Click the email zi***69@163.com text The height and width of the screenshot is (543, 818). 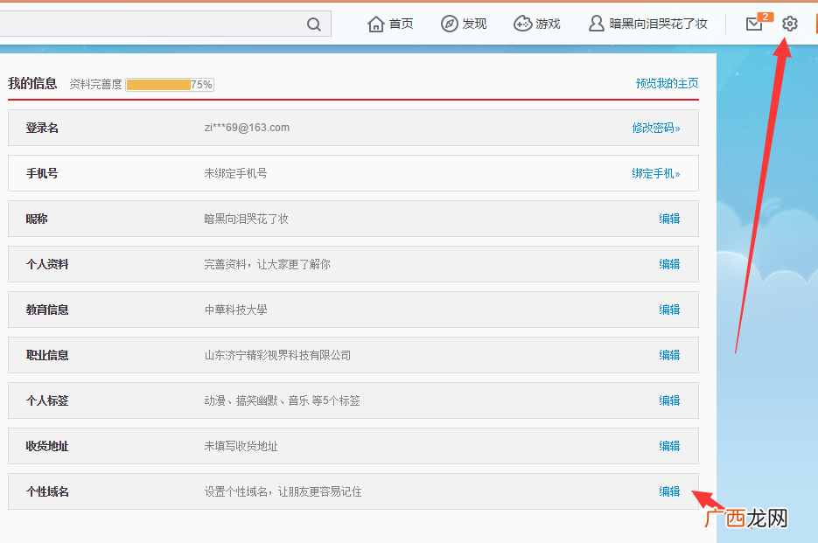(x=247, y=128)
